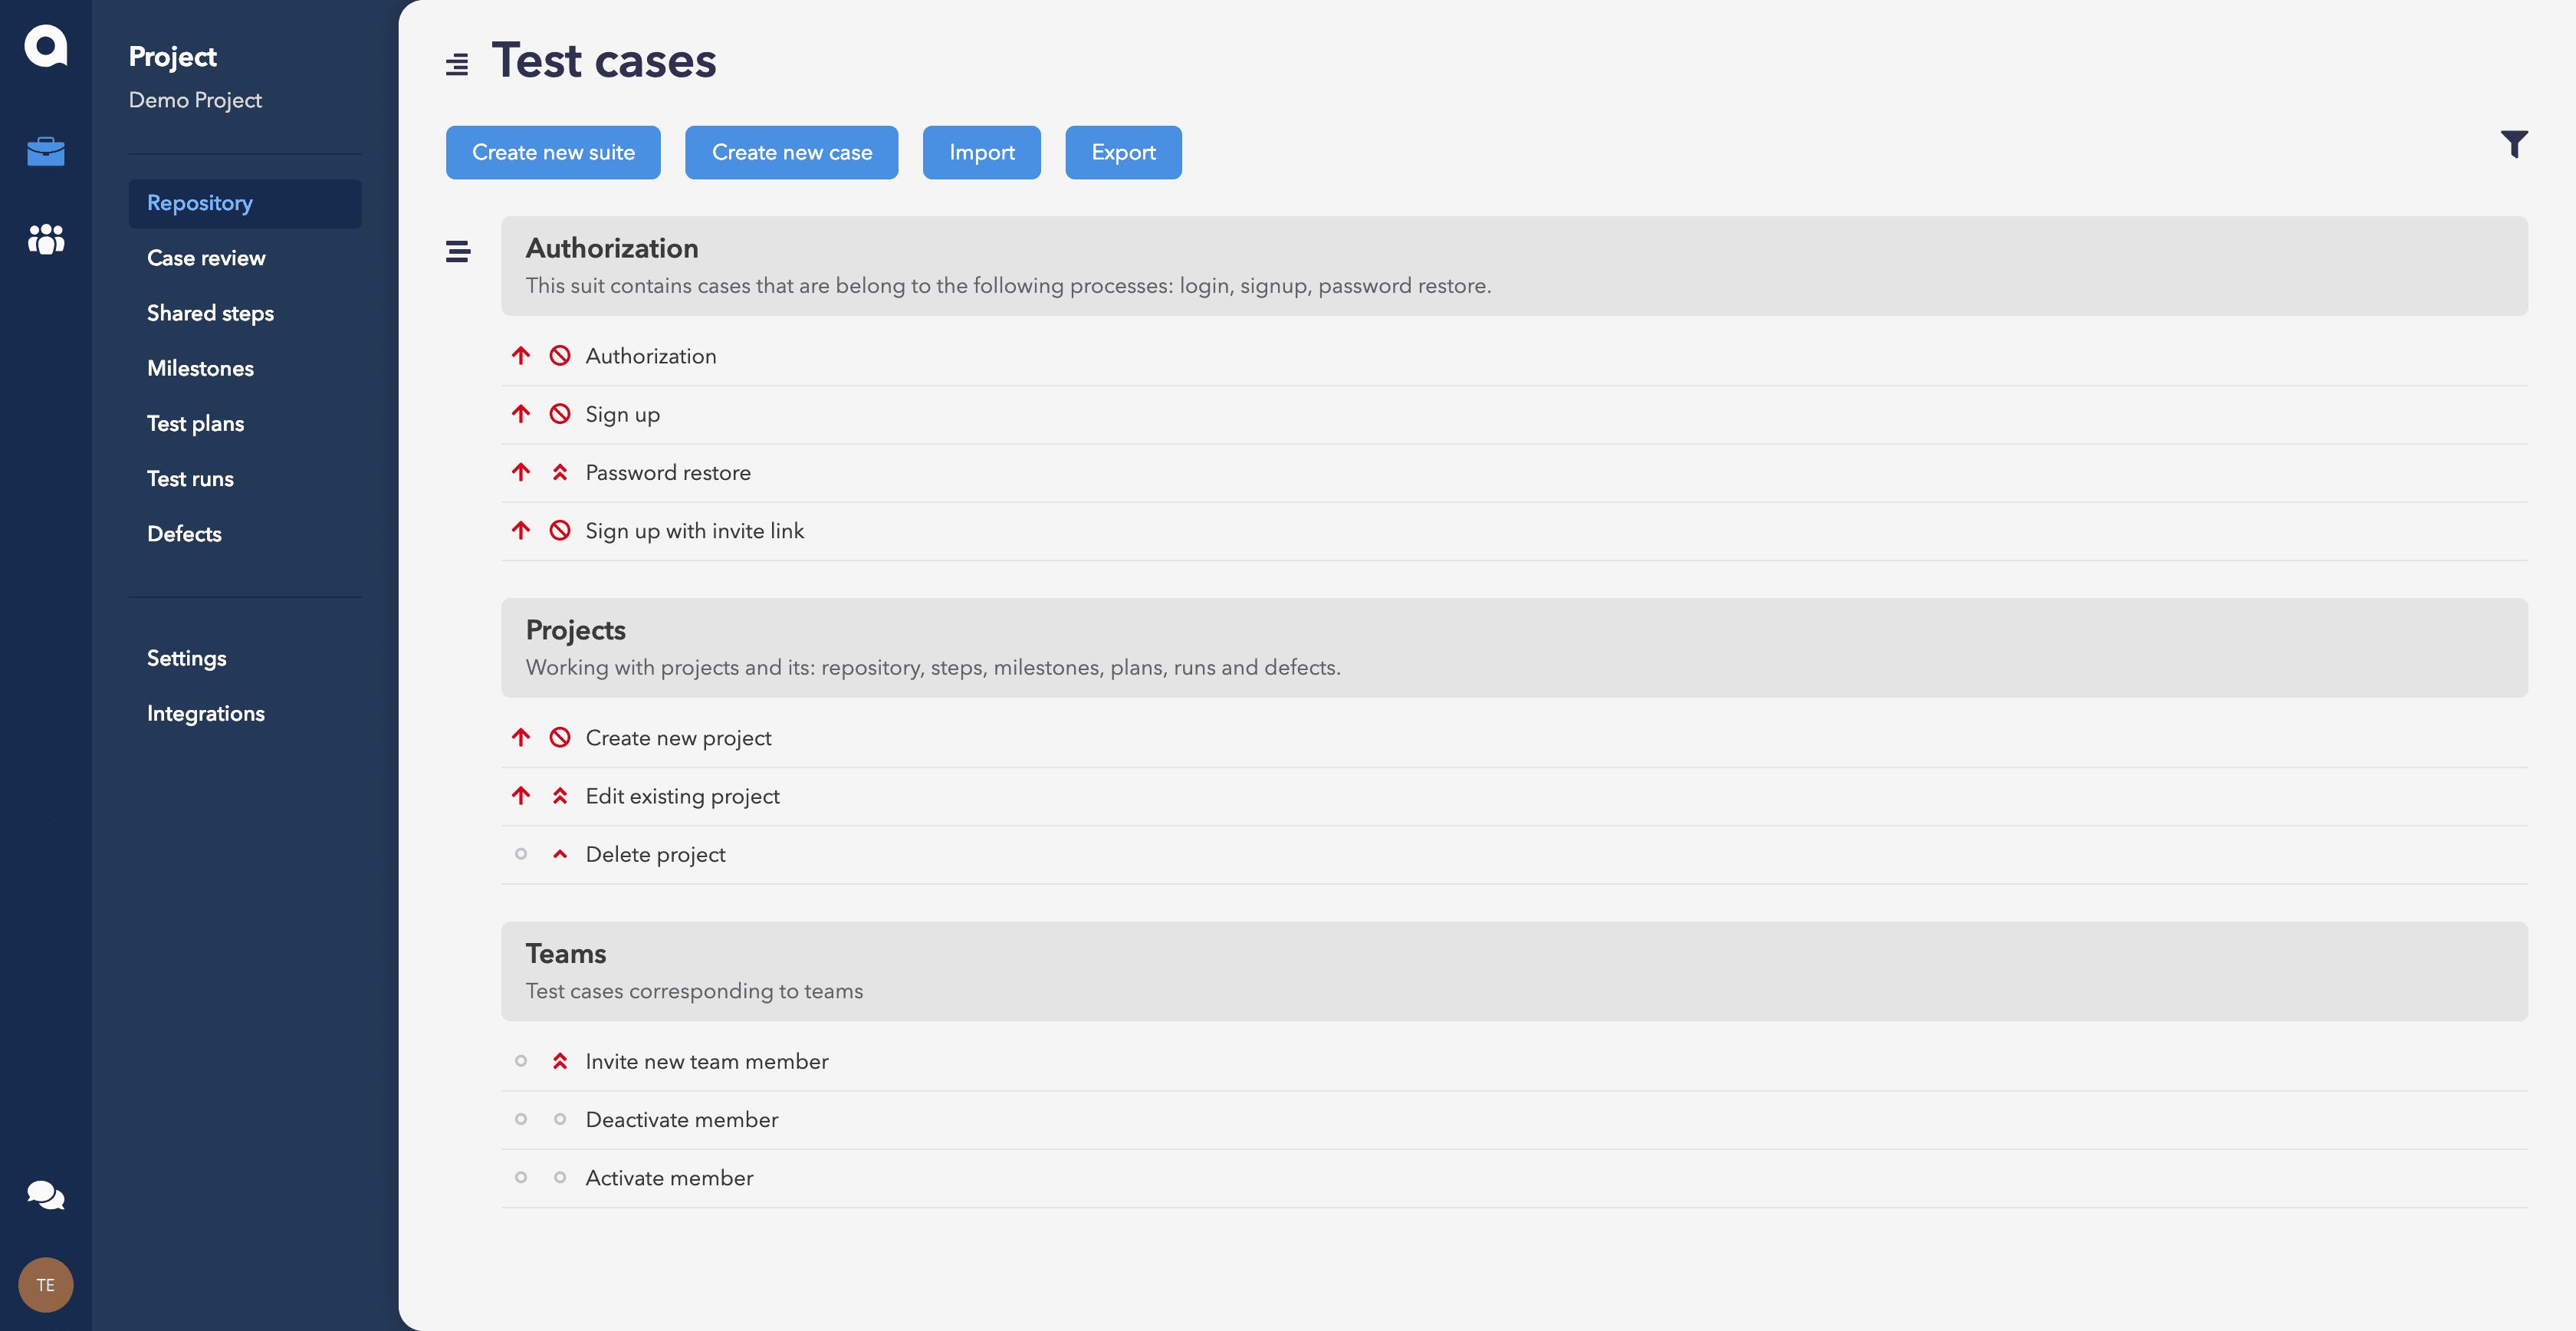Open Invite new team member case

coord(707,1062)
